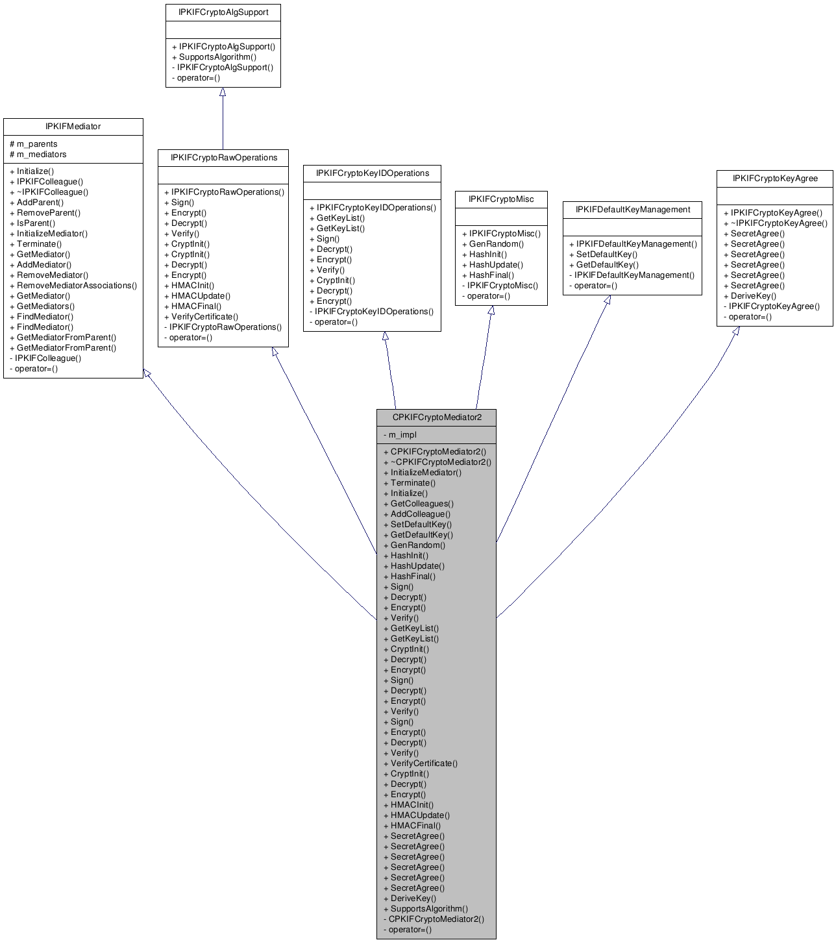The height and width of the screenshot is (942, 836).
Task: Click the AddMediator() method entry
Action: [x=40, y=265]
